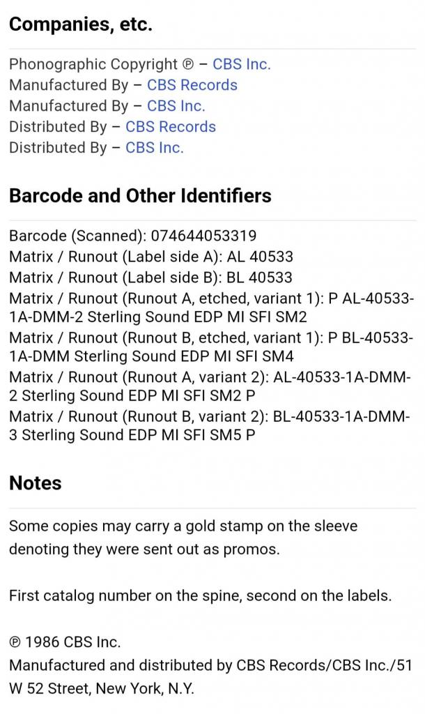Click the Label side B matrix line
This screenshot has width=425, height=714.
pyautogui.click(x=150, y=278)
